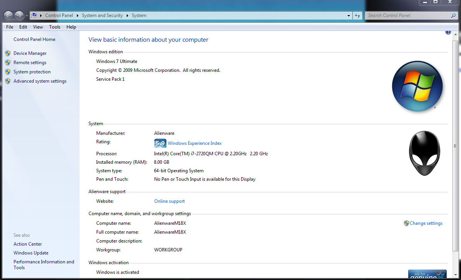Click Change settings for computer name
Viewport: 461px width, 280px height.
click(x=426, y=223)
